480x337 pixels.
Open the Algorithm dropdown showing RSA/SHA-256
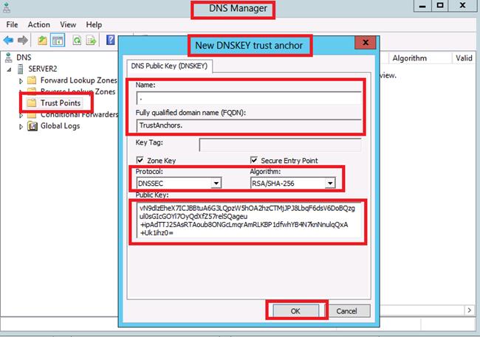coord(330,183)
